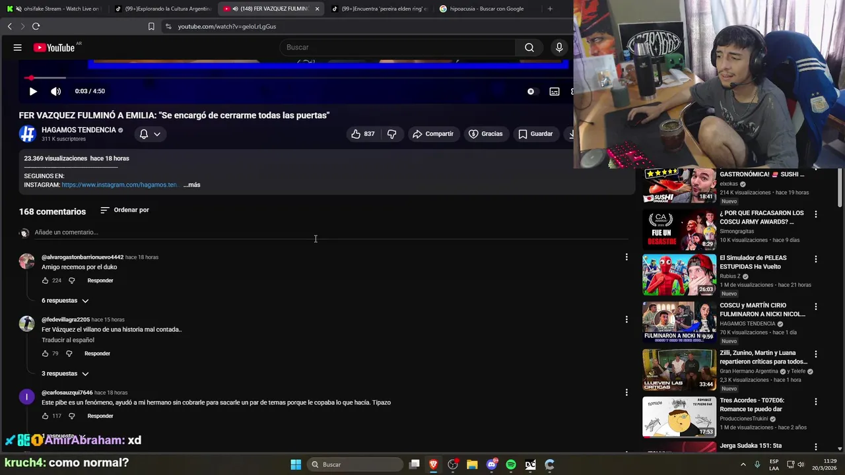Reply to fedevillagra2205's comment
845x475 pixels.
tap(97, 354)
